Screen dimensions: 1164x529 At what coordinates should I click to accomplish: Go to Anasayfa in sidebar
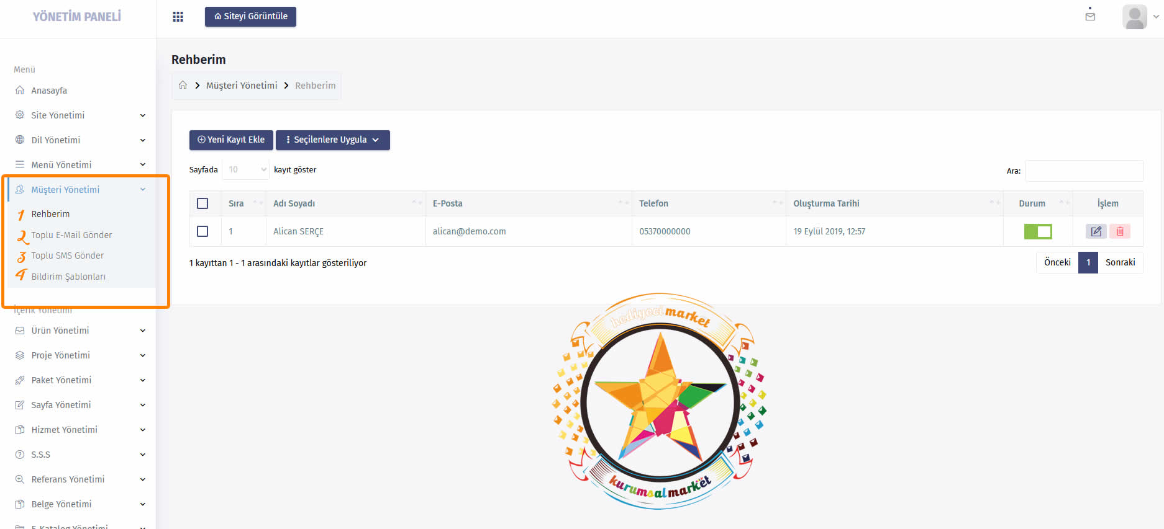(49, 91)
